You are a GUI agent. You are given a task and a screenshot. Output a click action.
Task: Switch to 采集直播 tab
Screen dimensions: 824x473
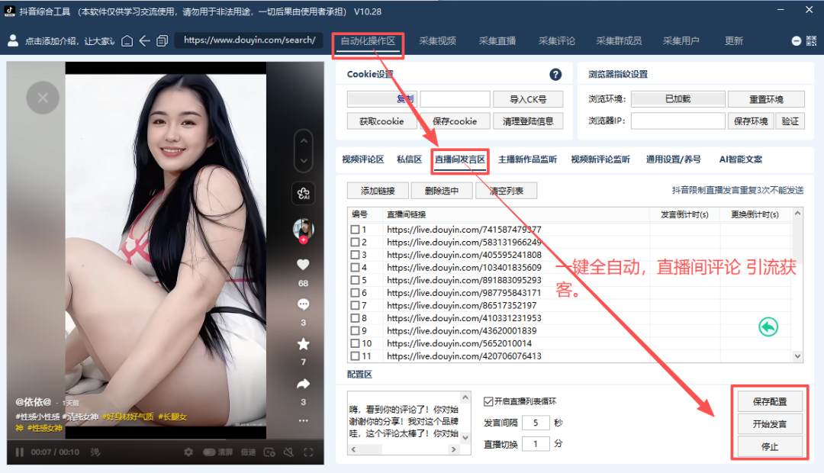(x=497, y=41)
